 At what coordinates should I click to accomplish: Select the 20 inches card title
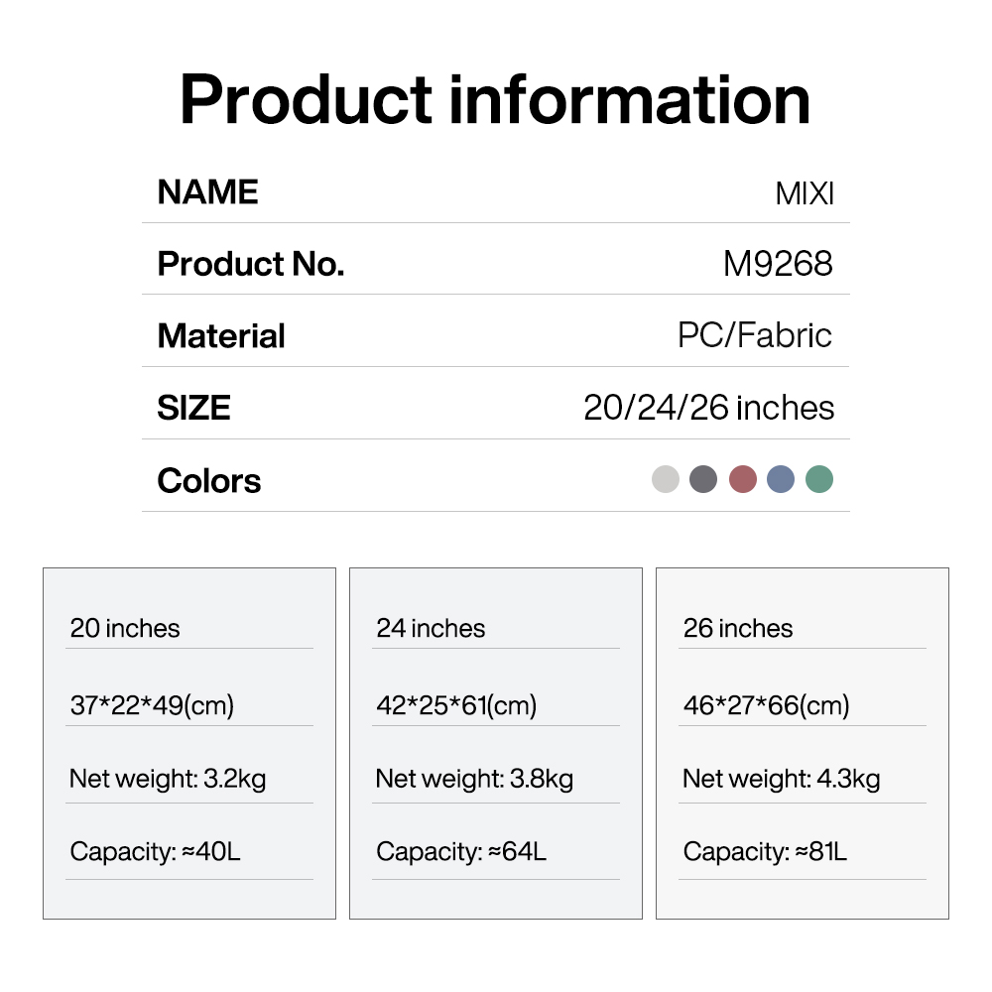click(125, 628)
